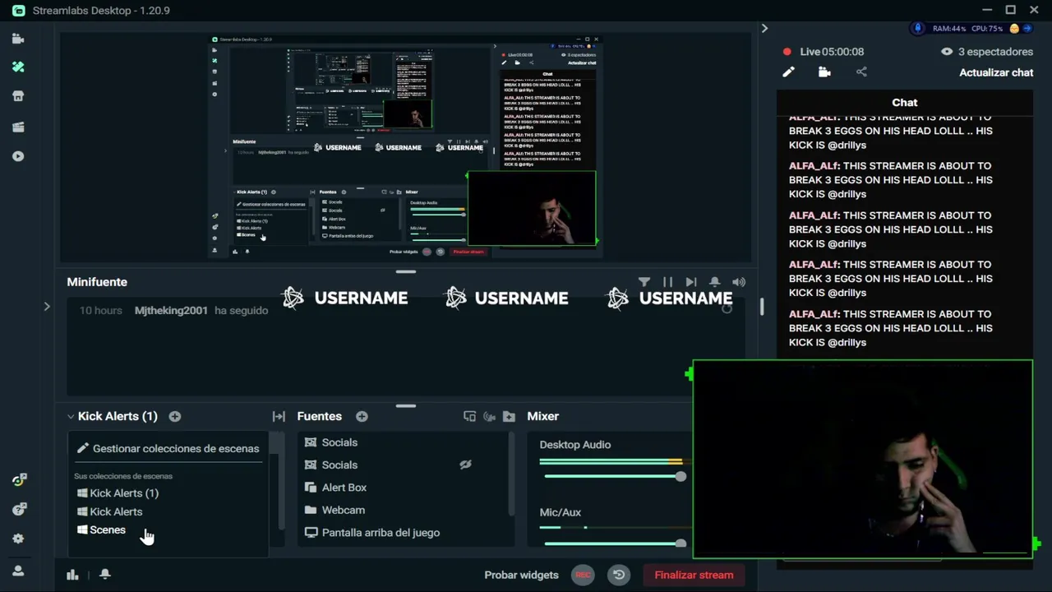This screenshot has height=592, width=1052.
Task: Toggle visibility of the hidden Socials source
Action: coord(465,465)
